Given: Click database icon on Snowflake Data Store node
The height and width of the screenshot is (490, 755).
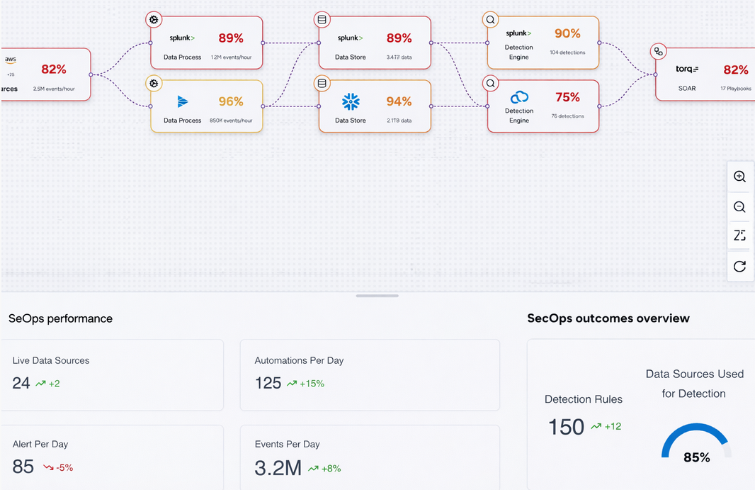Looking at the screenshot, I should click(322, 83).
